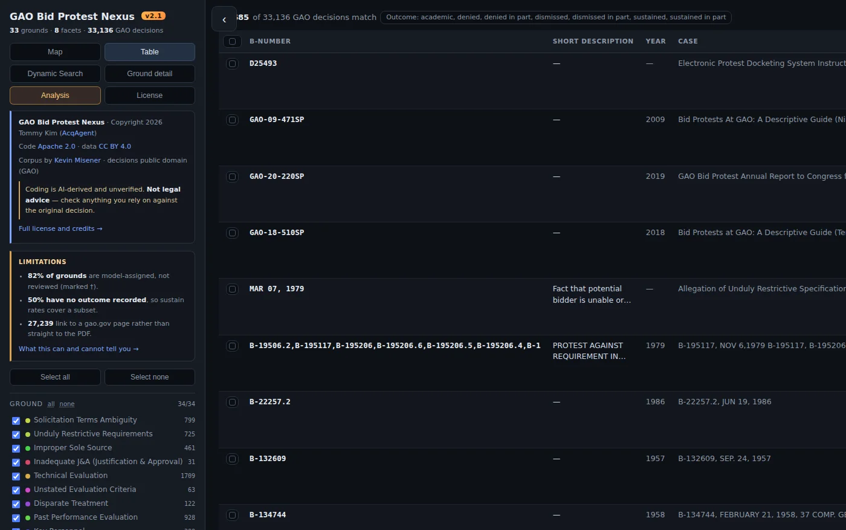Viewport: 846px width, 530px height.
Task: Uncheck Unstated Evaluation Criteria ground
Action: pyautogui.click(x=16, y=490)
